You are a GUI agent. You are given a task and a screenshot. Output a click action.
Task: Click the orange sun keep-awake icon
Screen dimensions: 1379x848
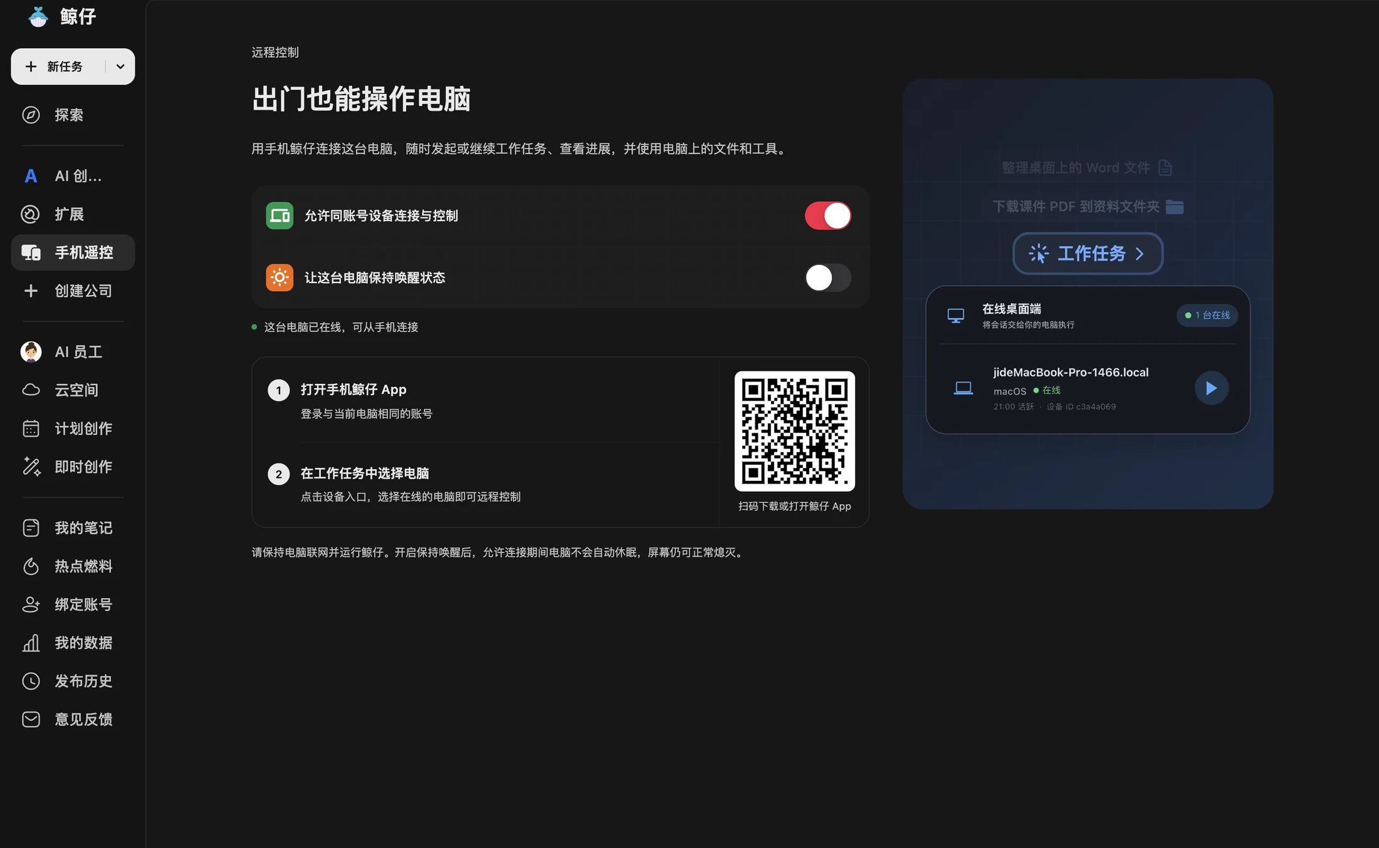click(x=280, y=277)
